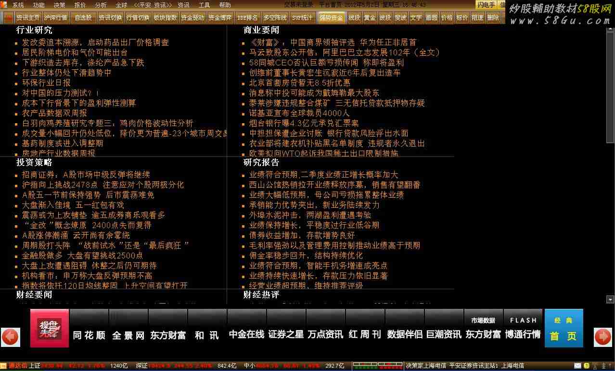Click the DDE排名 toolbar button
615x371 pixels.
coord(247,18)
